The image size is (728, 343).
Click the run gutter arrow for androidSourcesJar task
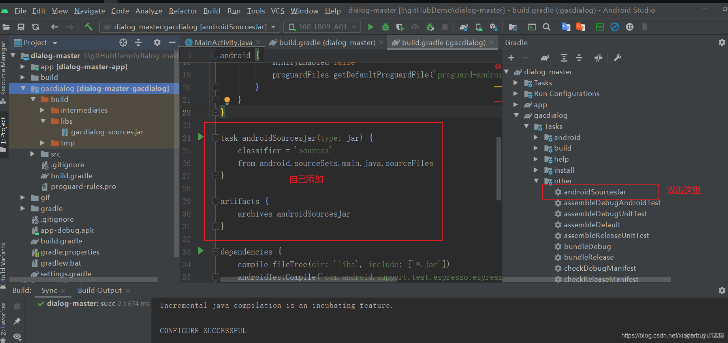(x=201, y=137)
